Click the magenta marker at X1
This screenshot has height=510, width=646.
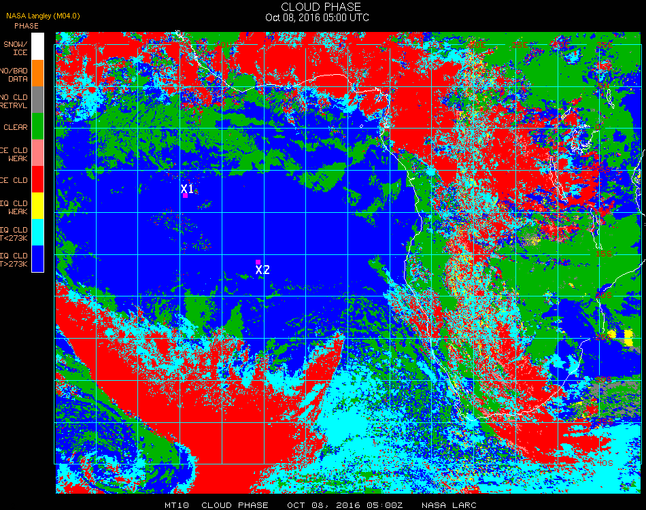point(186,196)
